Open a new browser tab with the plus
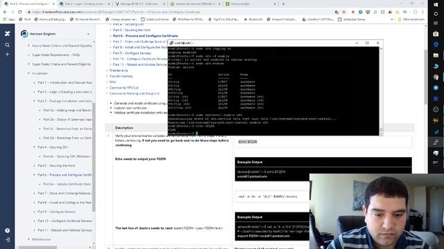444x249 pixels. pyautogui.click(x=283, y=4)
